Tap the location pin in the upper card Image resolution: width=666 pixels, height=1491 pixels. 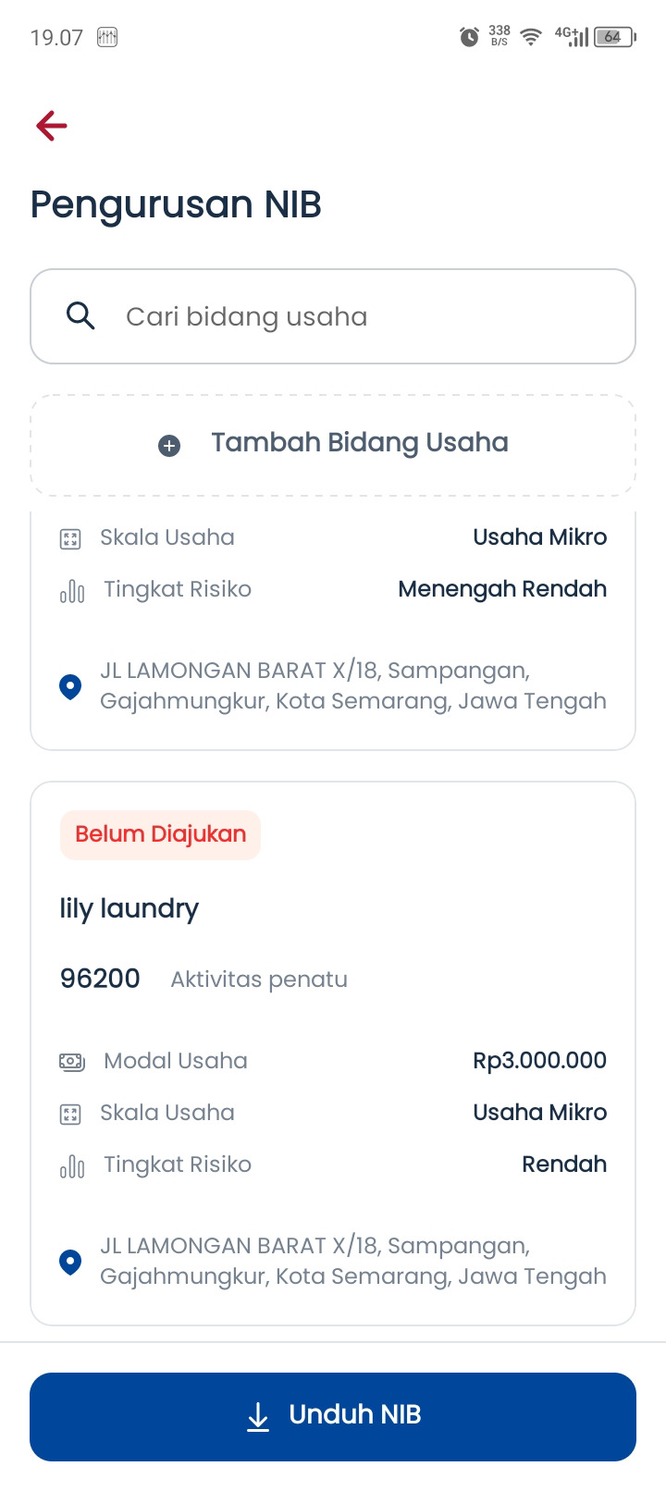70,687
